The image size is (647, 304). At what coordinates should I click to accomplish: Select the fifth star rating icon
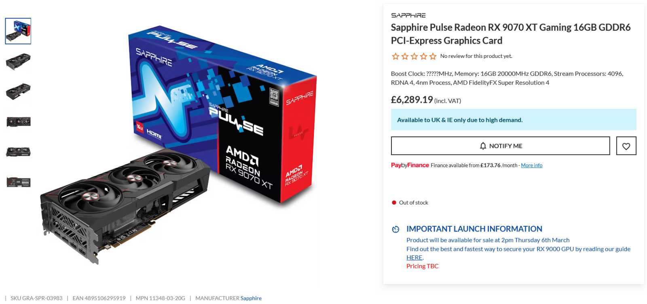coord(433,56)
